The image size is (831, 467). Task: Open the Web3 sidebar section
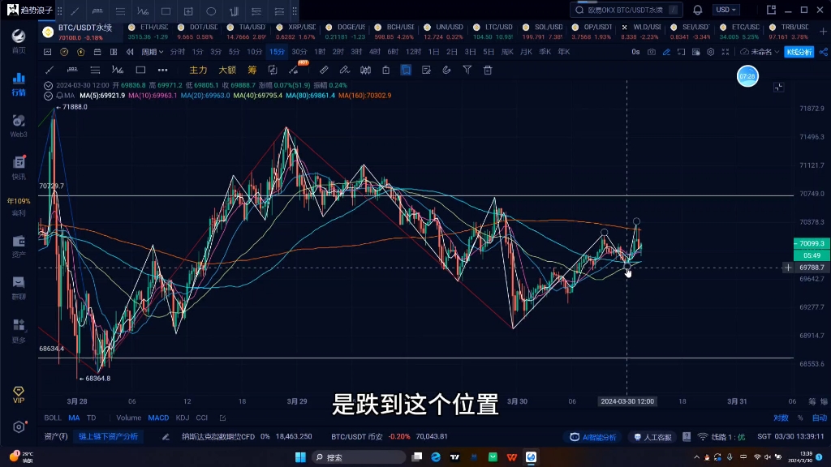pyautogui.click(x=19, y=126)
